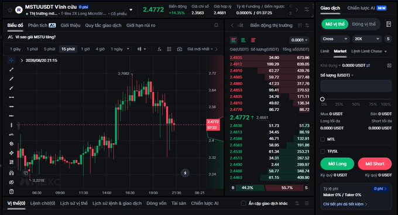Image resolution: width=398 pixels, height=215 pixels.
Task: Expand more timeframes arrow after 1 ngày
Action: point(128,49)
